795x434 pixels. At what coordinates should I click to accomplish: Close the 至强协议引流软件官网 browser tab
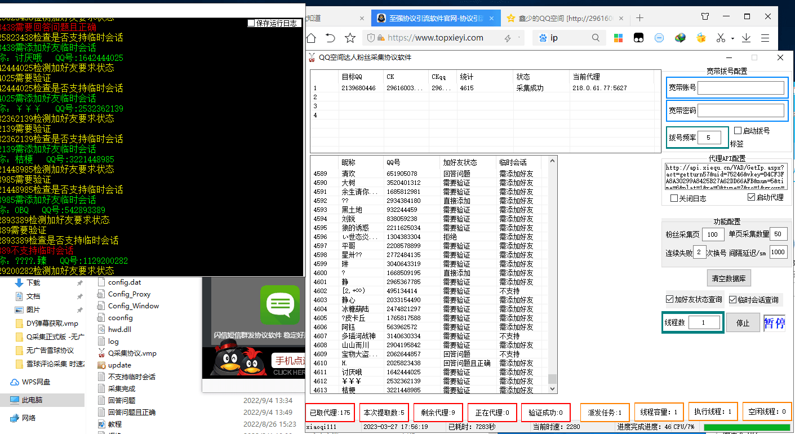491,18
